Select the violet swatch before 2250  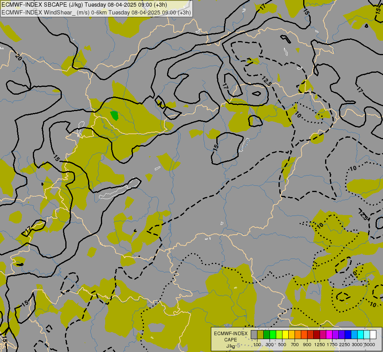342,335
